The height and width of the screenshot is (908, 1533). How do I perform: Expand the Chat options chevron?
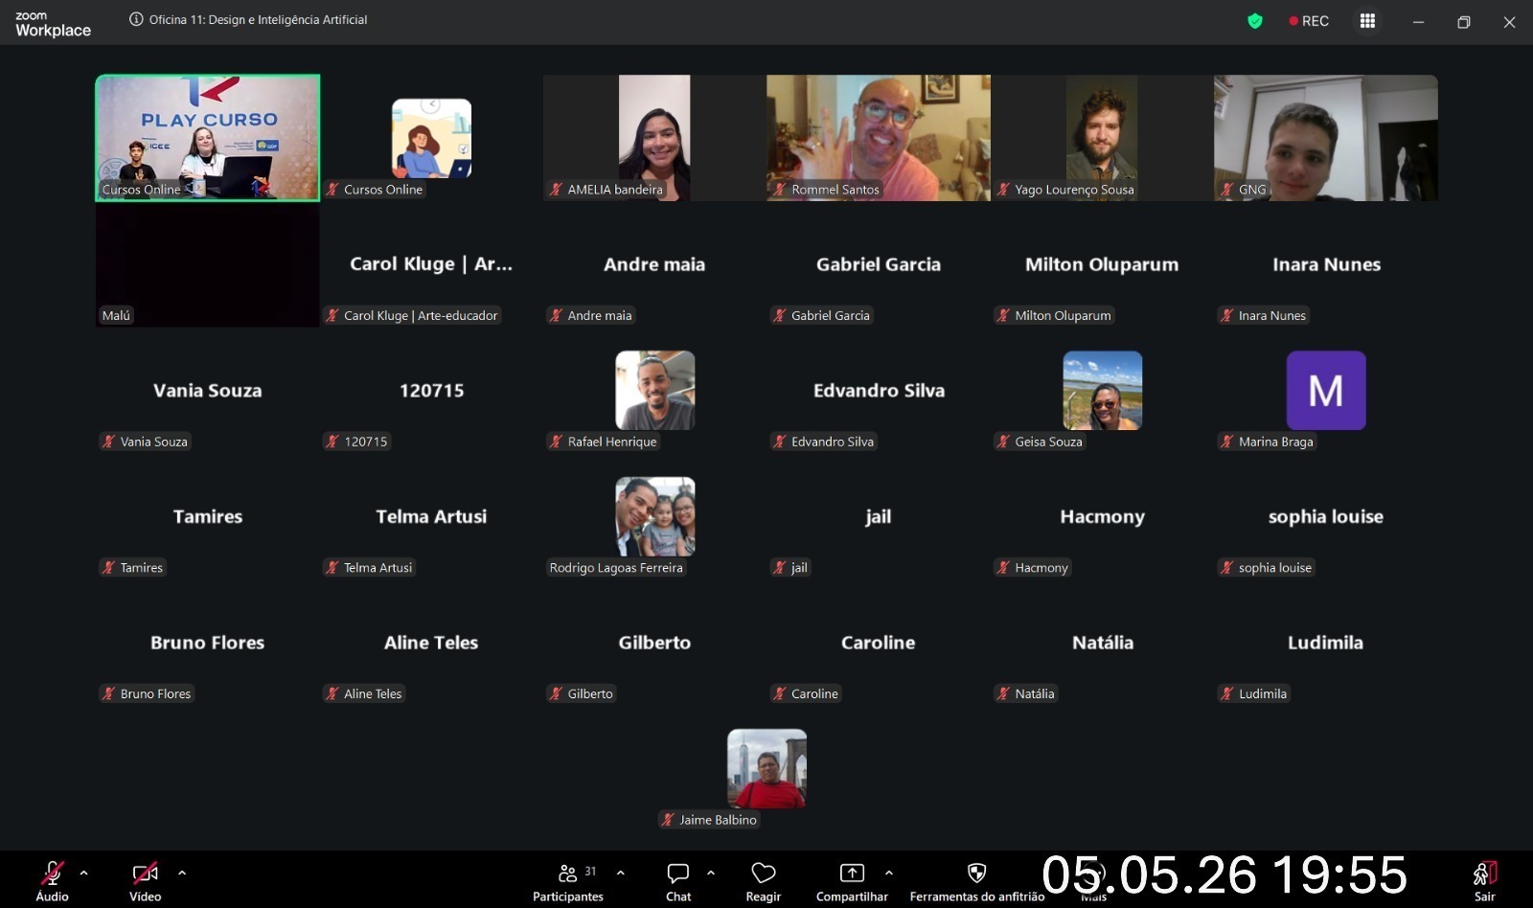coord(711,873)
